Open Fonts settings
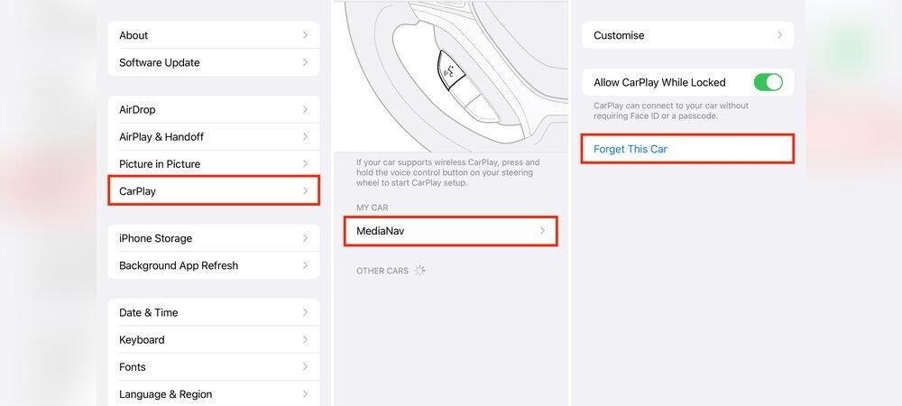The image size is (902, 406). click(214, 367)
